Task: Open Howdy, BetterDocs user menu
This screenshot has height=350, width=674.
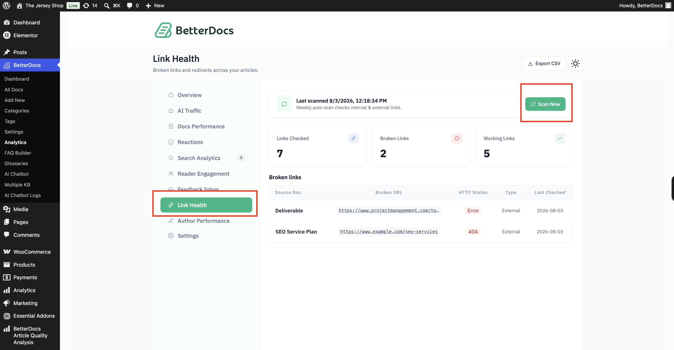Action: 645,6
